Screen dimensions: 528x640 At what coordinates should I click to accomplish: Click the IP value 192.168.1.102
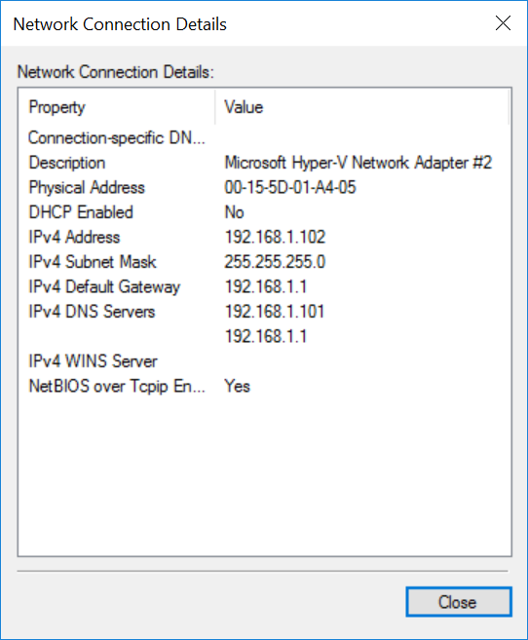[275, 237]
